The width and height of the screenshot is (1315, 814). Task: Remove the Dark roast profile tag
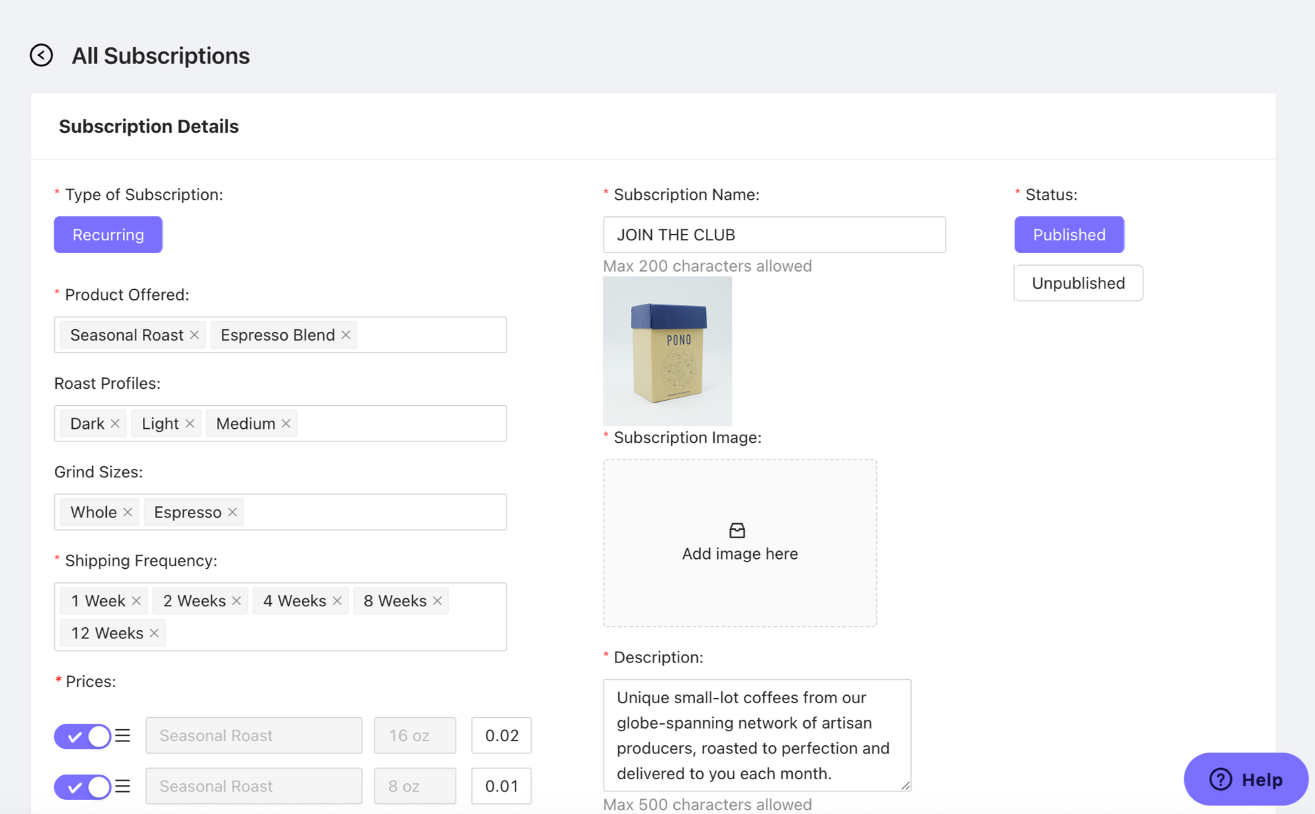click(x=115, y=424)
